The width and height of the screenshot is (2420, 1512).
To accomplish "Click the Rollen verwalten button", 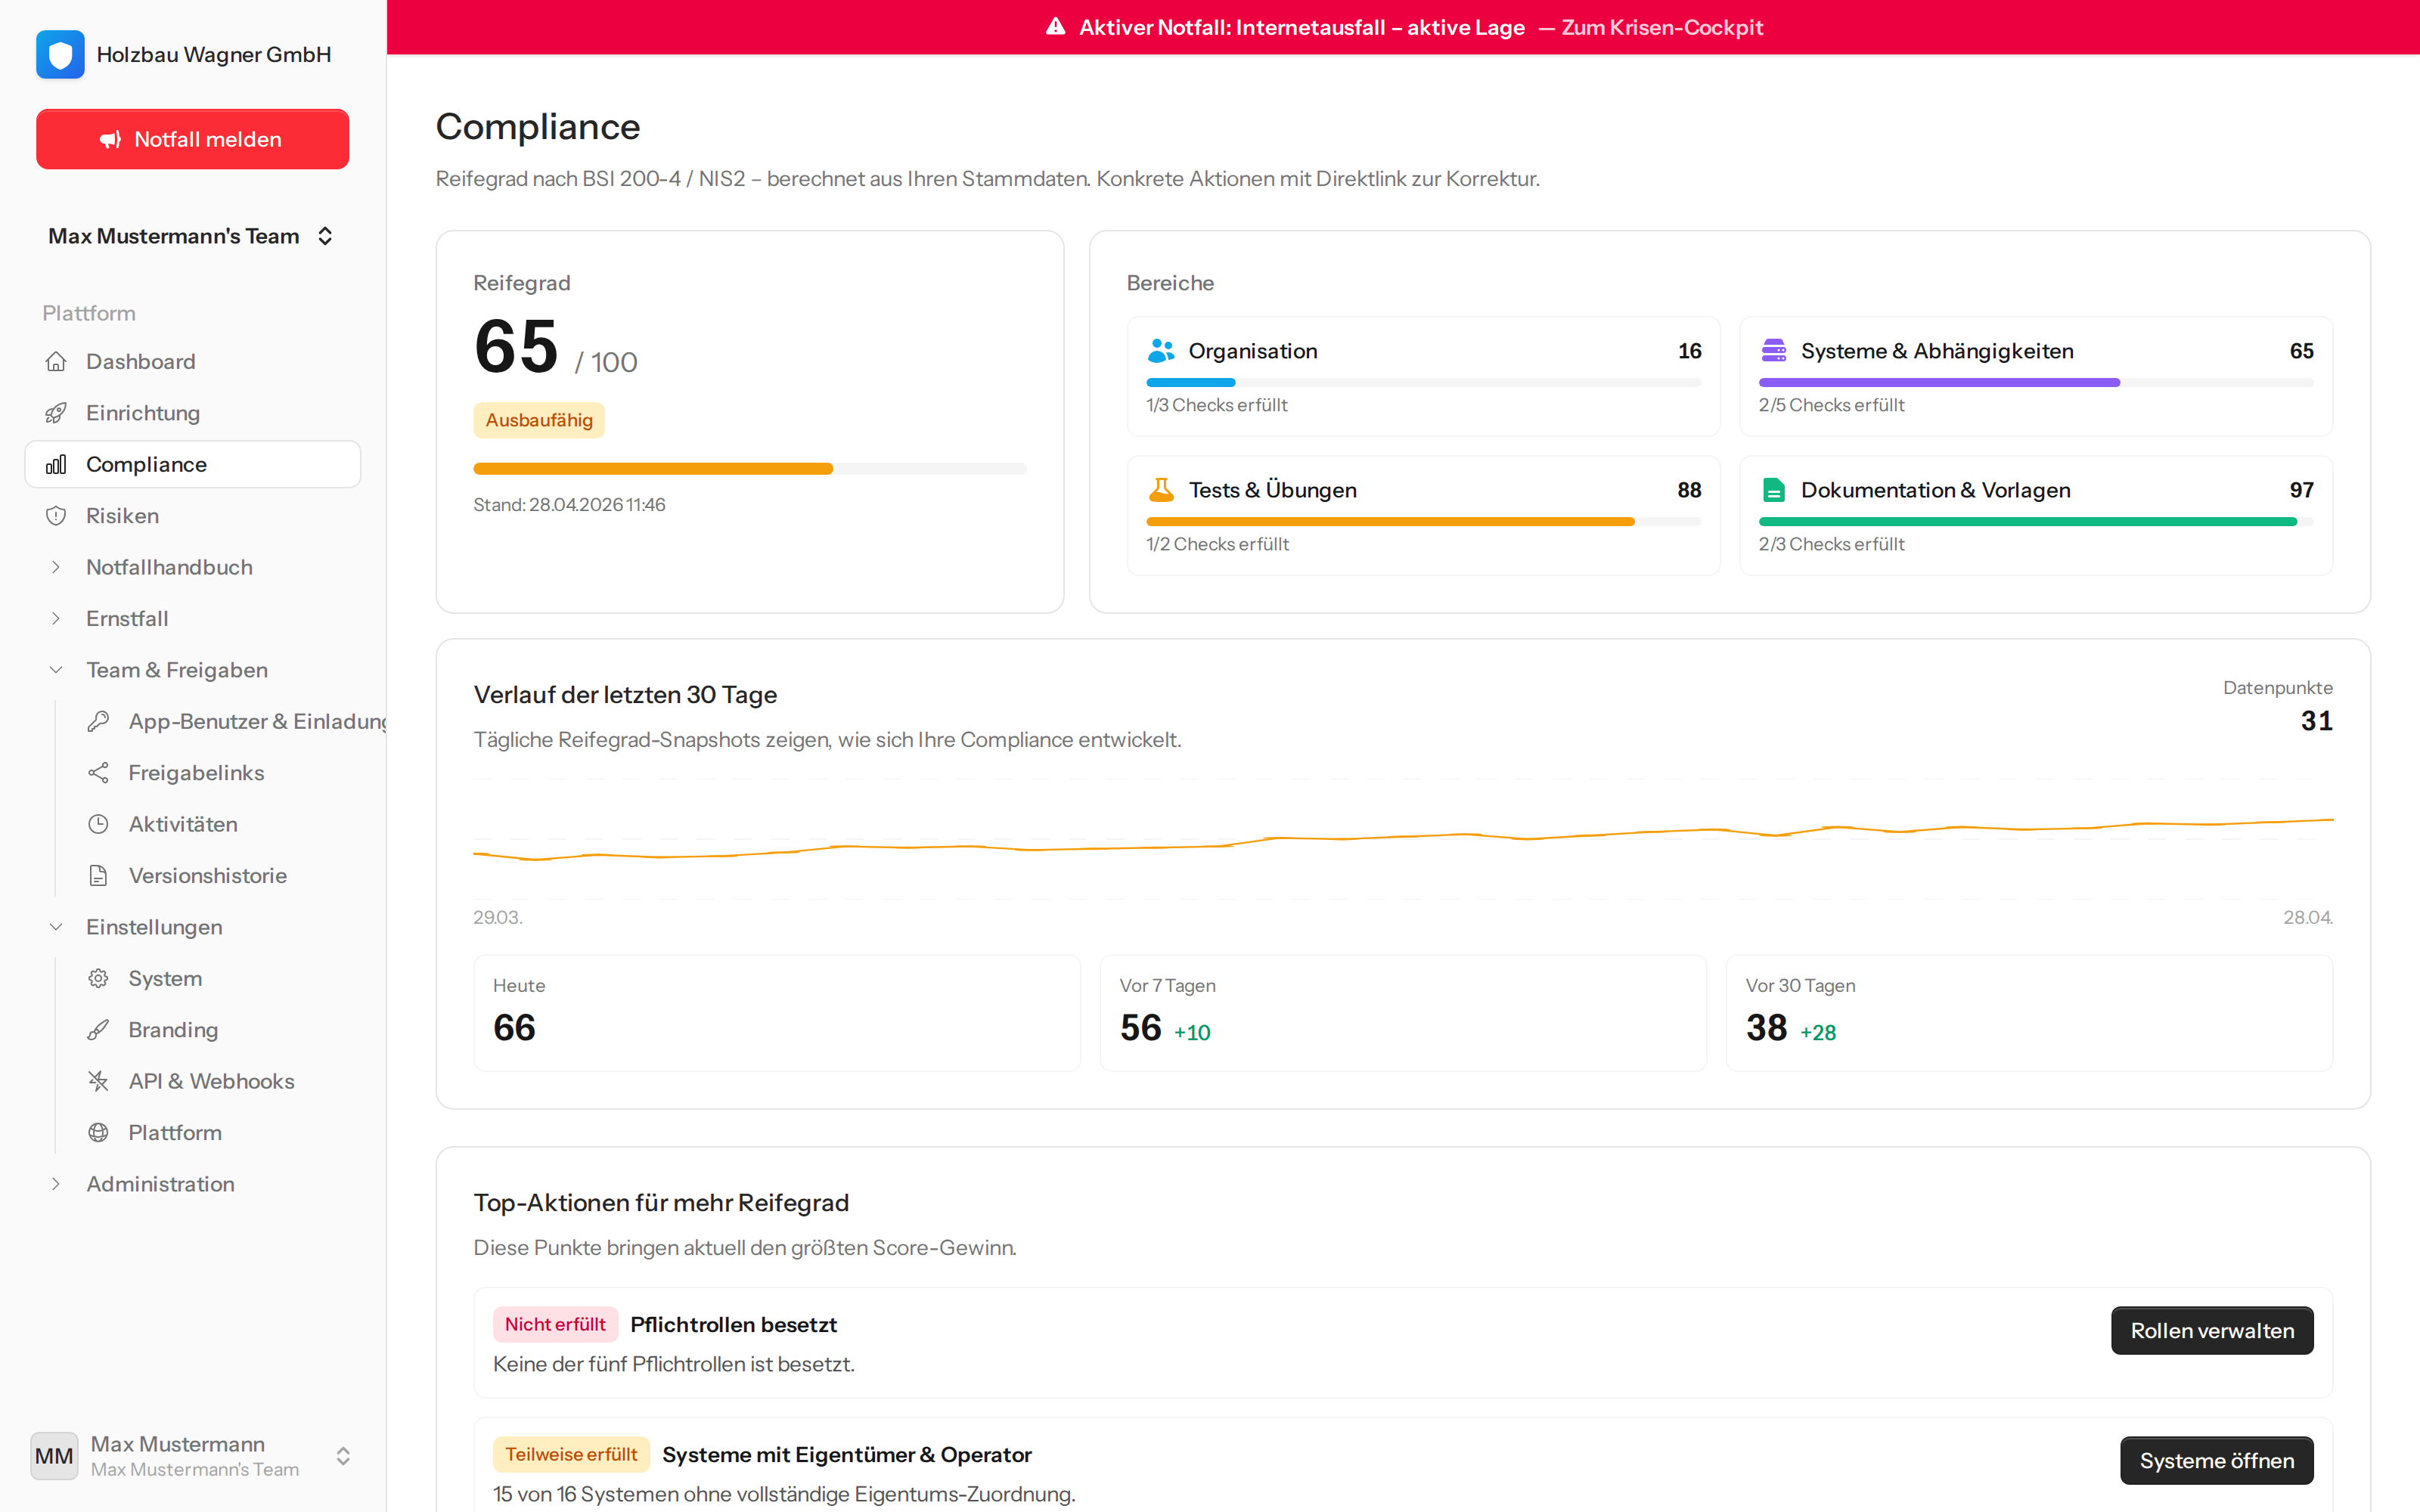I will point(2212,1331).
